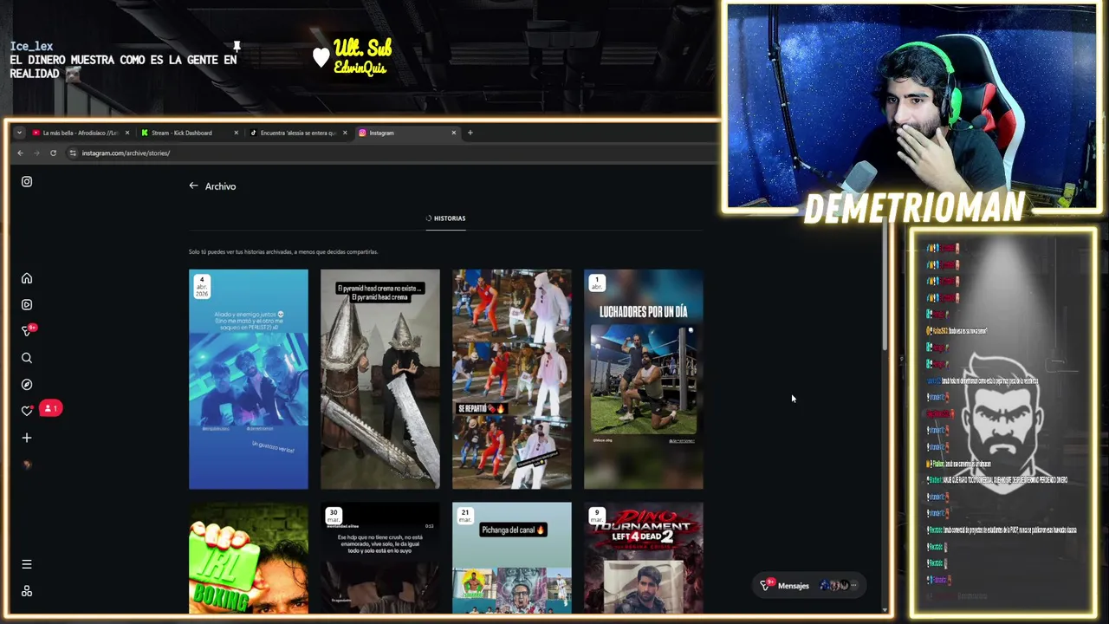Click the Archivo page title
Screen dimensions: 1109x624
pos(220,186)
